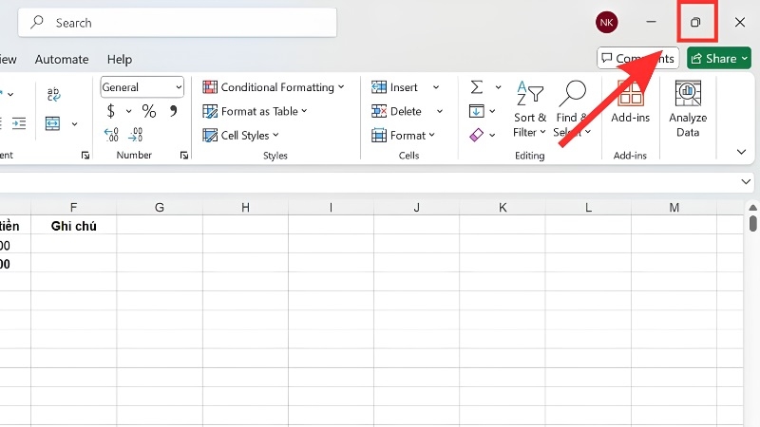Open the Automate ribbon tab
Image resolution: width=760 pixels, height=427 pixels.
(x=62, y=59)
